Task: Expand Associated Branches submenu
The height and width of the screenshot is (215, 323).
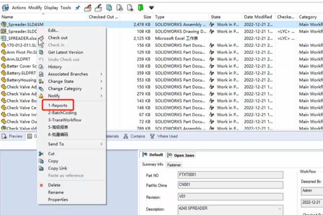Action: [x=71, y=74]
